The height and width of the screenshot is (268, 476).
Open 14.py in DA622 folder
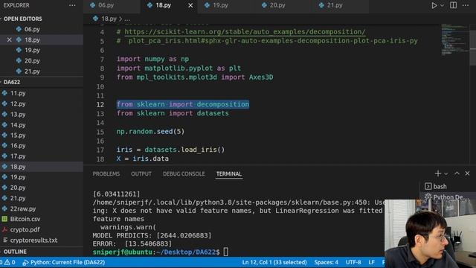[x=18, y=125]
